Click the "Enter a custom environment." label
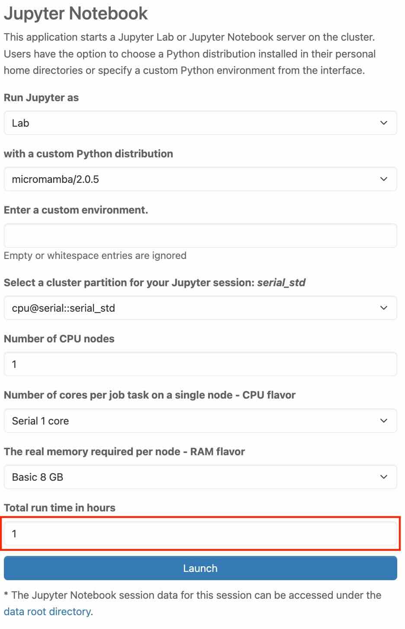405x629 pixels. coord(76,210)
